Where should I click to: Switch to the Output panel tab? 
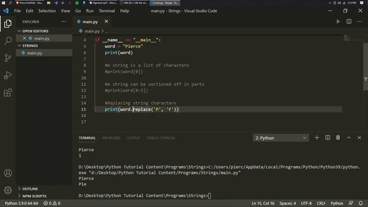pos(133,138)
